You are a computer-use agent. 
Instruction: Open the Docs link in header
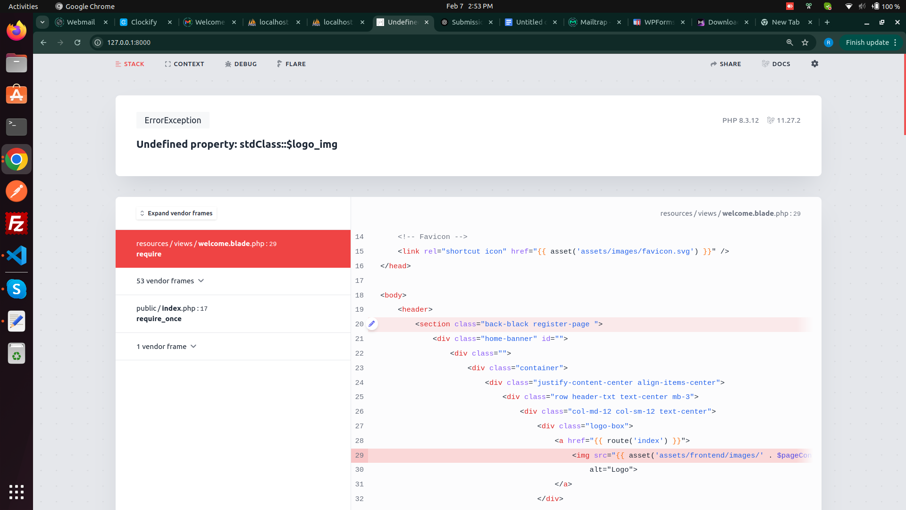[776, 64]
